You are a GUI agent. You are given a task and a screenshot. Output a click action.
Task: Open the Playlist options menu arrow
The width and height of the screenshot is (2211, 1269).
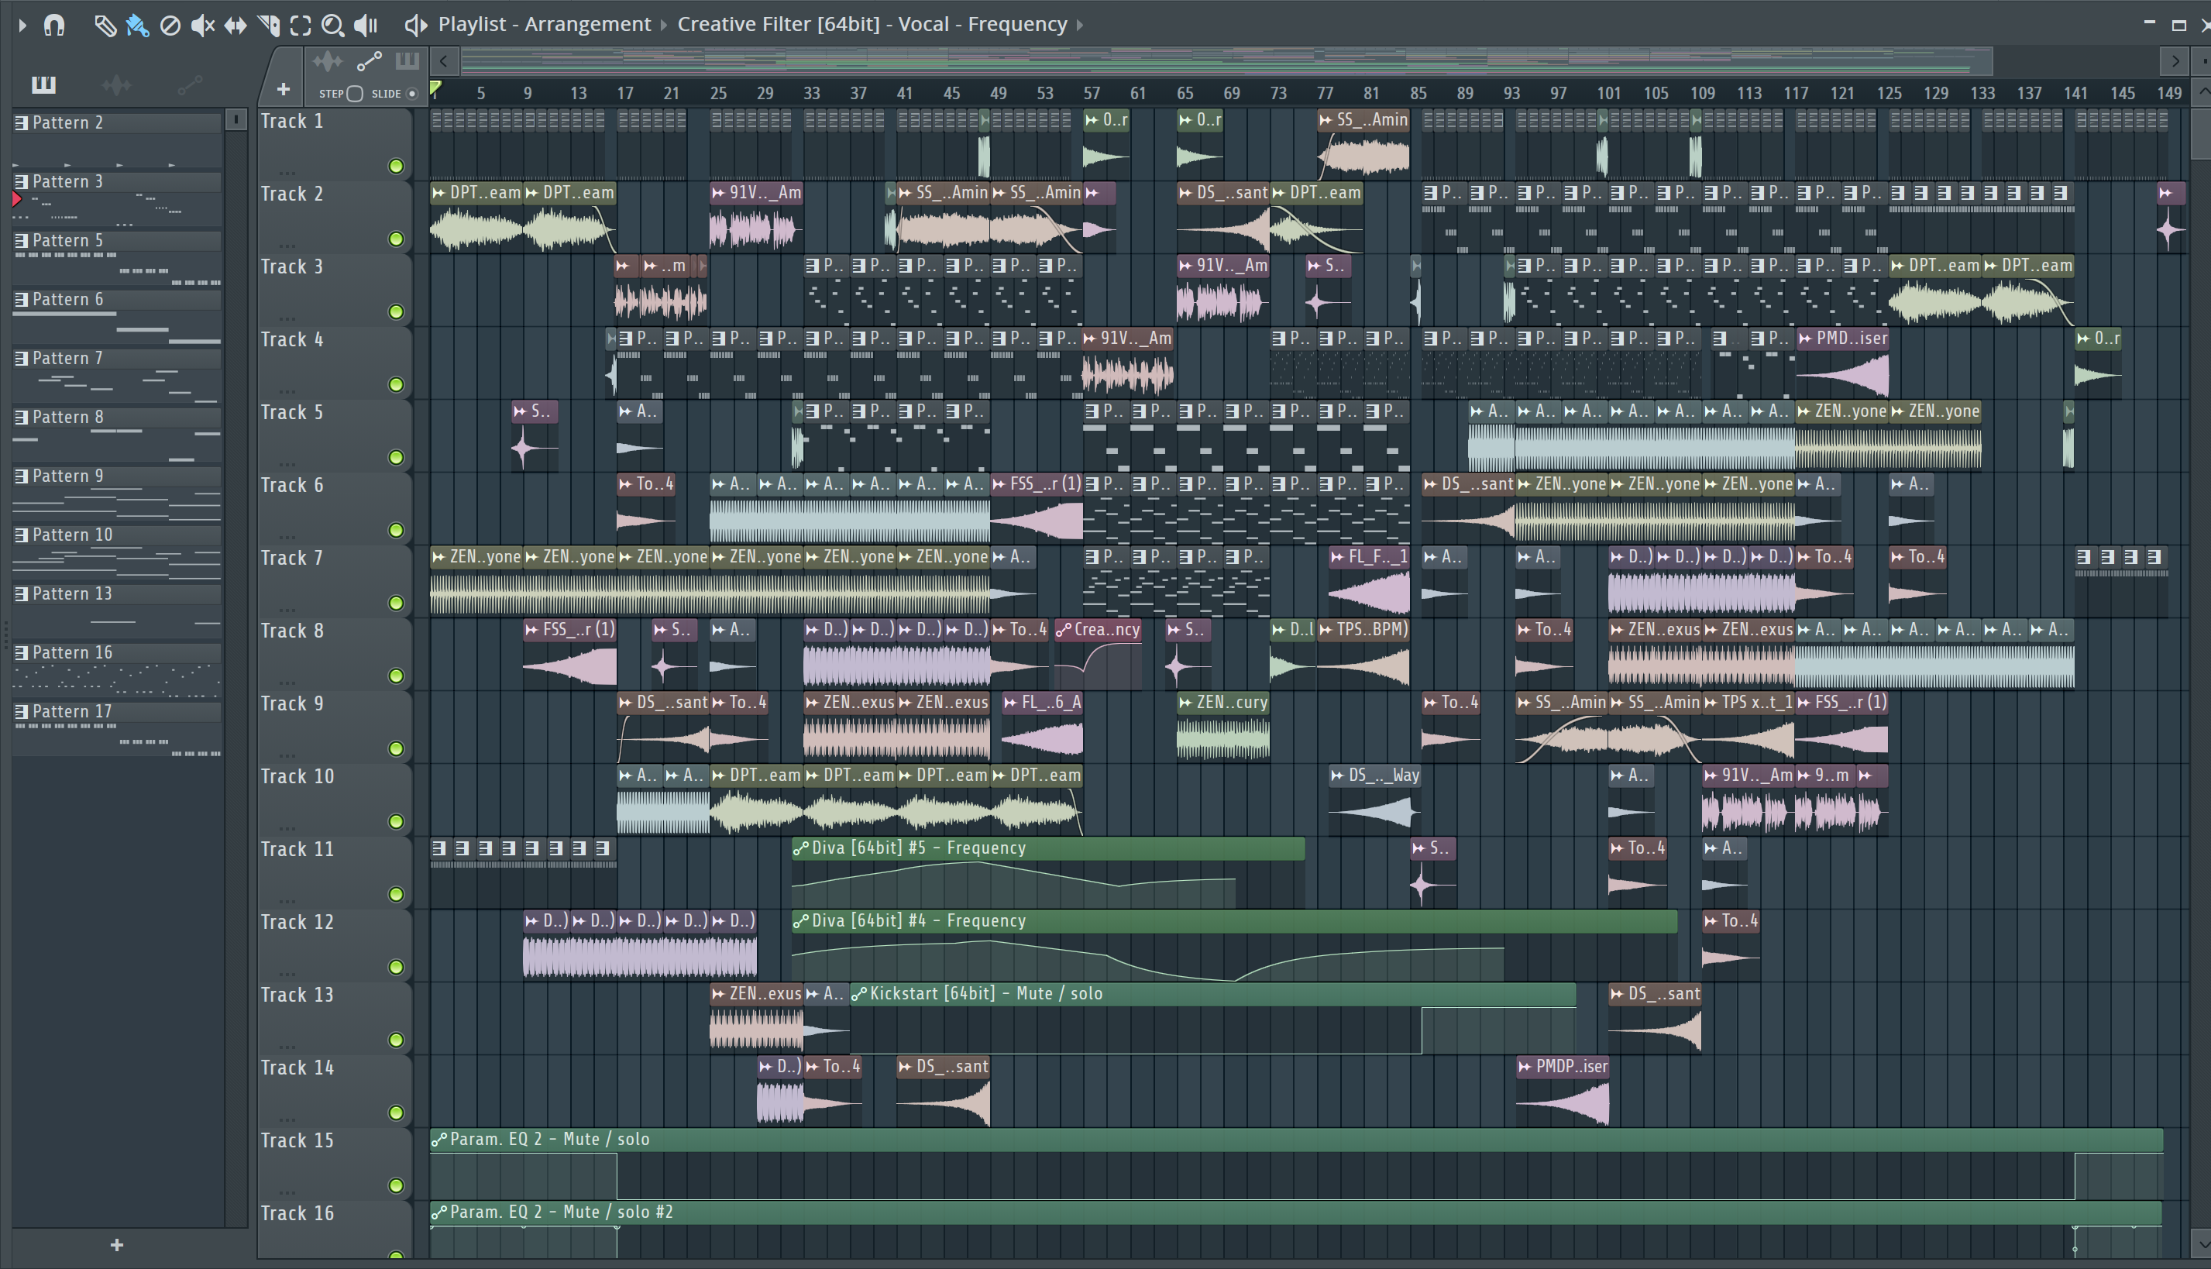pyautogui.click(x=22, y=25)
